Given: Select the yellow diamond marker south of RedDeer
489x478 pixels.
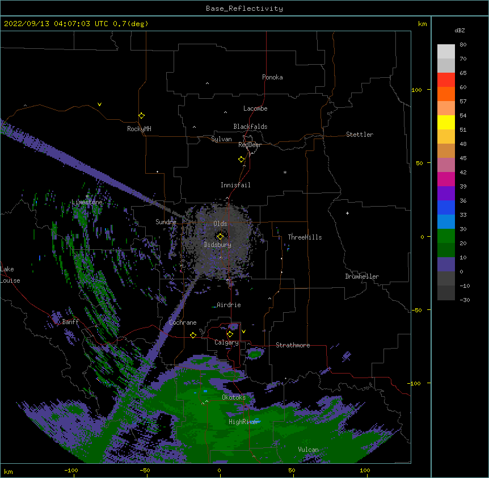Looking at the screenshot, I should click(x=241, y=160).
